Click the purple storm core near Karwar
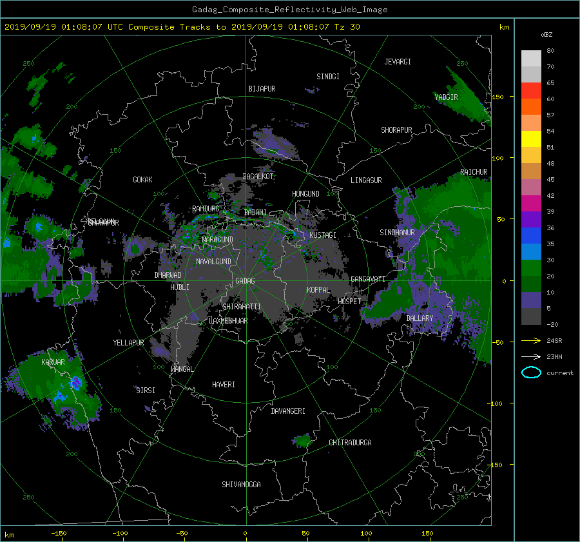This screenshot has width=580, height=542. [x=76, y=383]
